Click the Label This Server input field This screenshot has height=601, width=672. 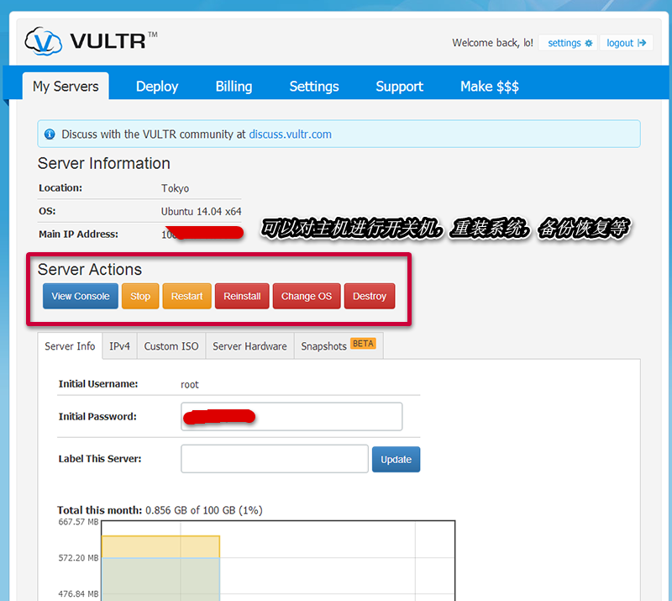click(x=275, y=459)
